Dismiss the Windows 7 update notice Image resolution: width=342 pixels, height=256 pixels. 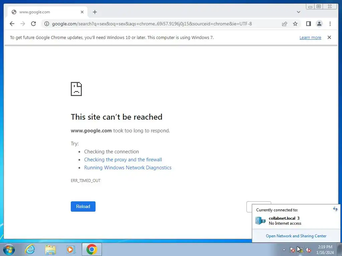click(x=329, y=37)
